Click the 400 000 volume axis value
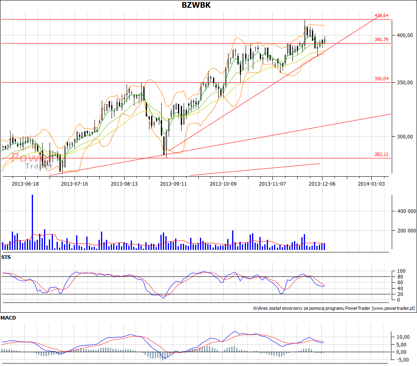 407,211
